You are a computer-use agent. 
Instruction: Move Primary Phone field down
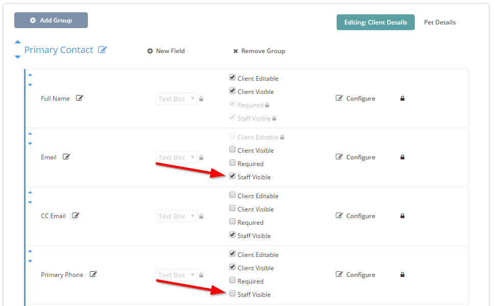(30, 261)
